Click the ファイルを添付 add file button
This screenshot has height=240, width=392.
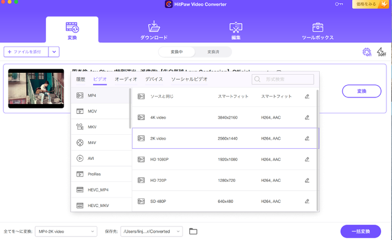[x=26, y=52]
